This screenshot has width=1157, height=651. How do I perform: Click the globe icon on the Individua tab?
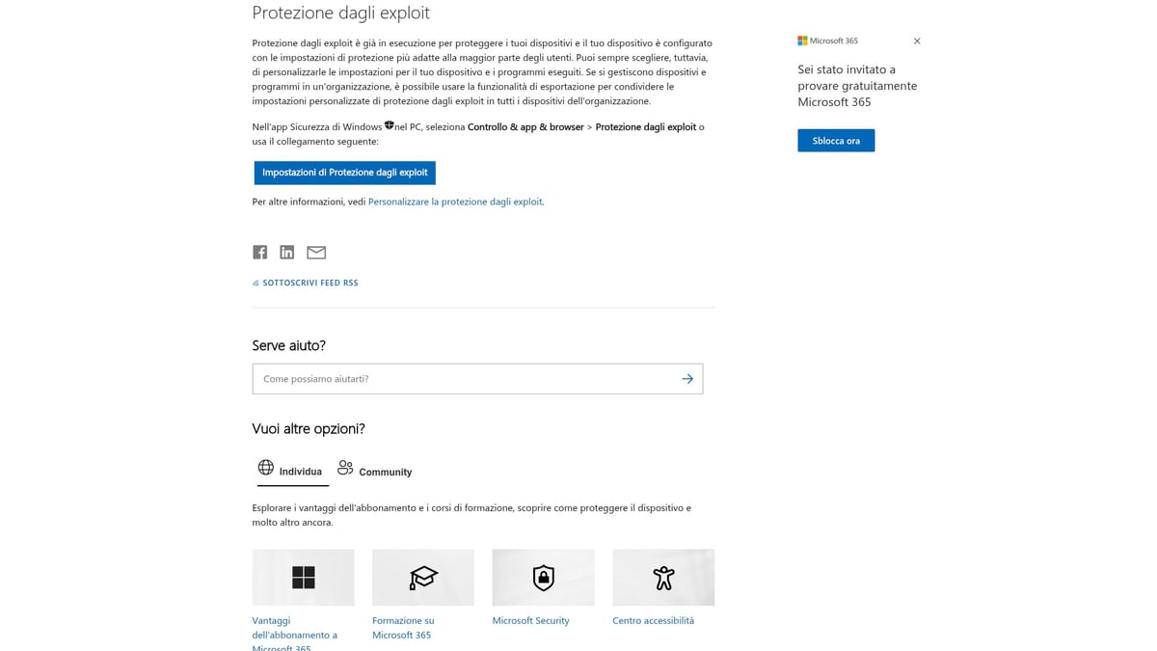(x=265, y=469)
